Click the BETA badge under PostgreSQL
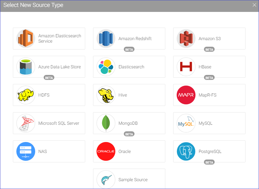The height and width of the screenshot is (189, 259). pos(209,162)
